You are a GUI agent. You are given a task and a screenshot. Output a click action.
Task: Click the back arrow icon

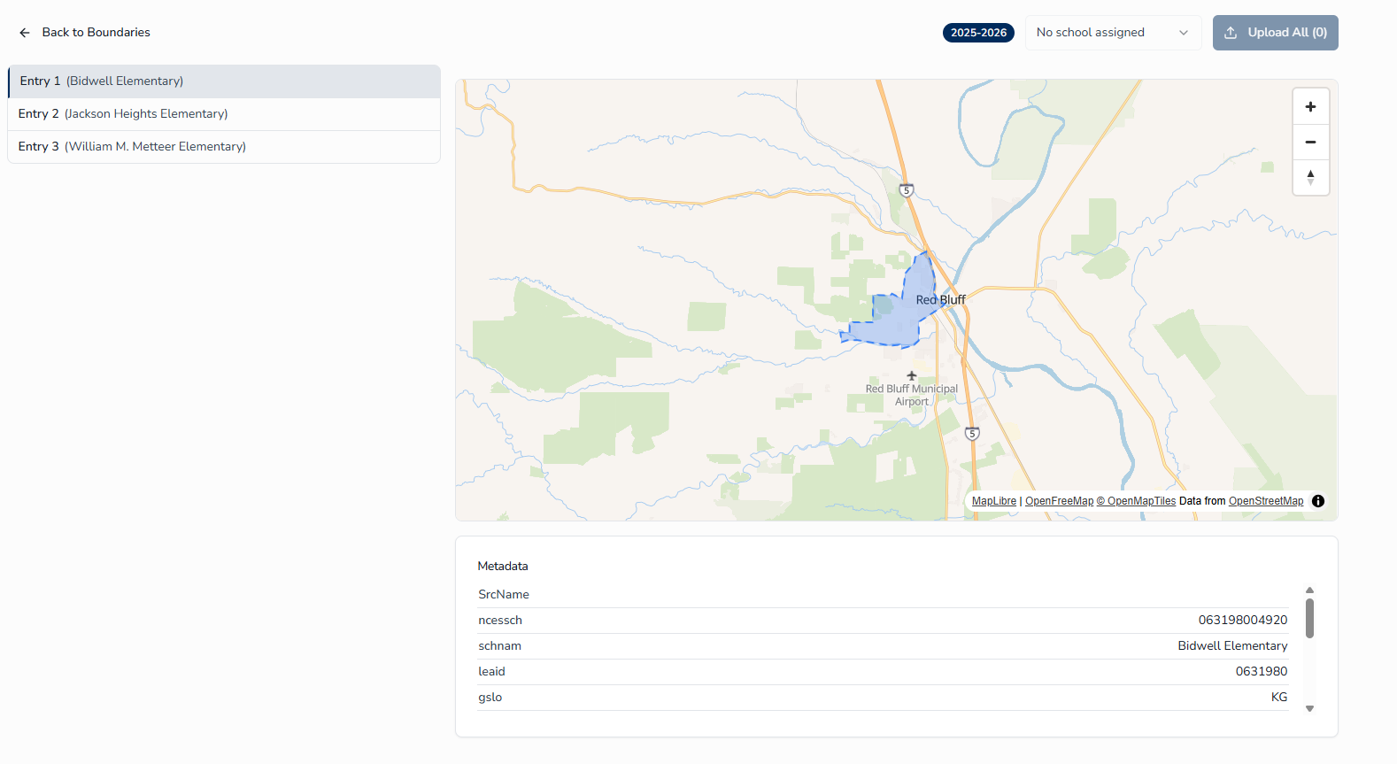[25, 33]
